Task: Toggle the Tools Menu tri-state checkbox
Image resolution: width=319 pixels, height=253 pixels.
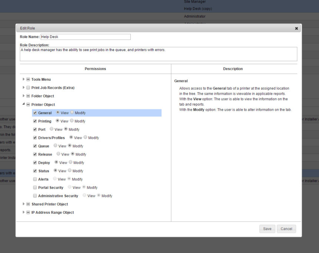Action: click(x=28, y=80)
